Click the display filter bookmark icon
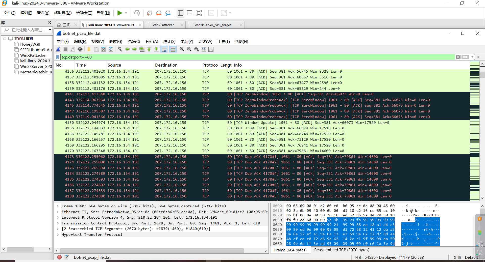 [x=58, y=57]
